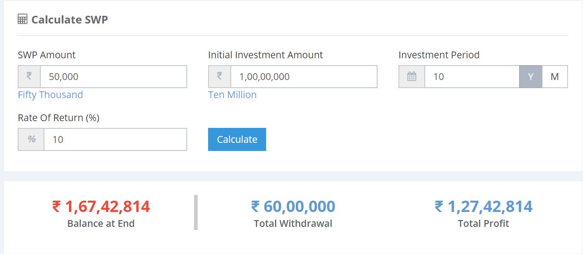This screenshot has height=254, width=583.
Task: Click the 'Ten Million' helper text
Action: coord(232,95)
